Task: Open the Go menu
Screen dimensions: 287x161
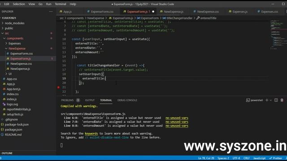Action: click(40, 4)
